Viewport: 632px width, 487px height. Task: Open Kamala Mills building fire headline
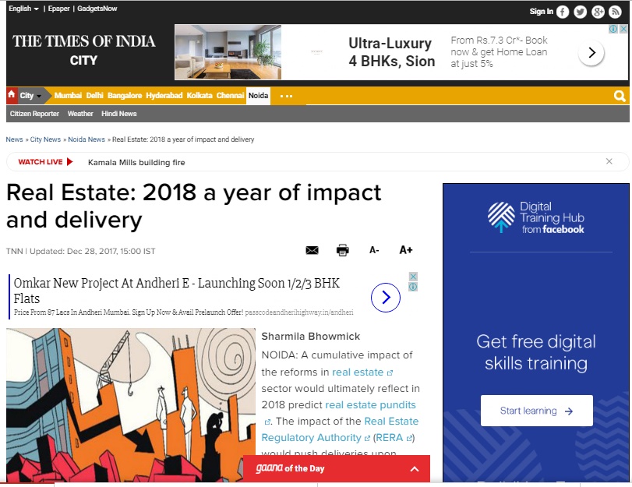[x=136, y=163]
